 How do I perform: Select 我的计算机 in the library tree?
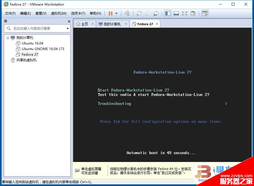click(x=25, y=38)
